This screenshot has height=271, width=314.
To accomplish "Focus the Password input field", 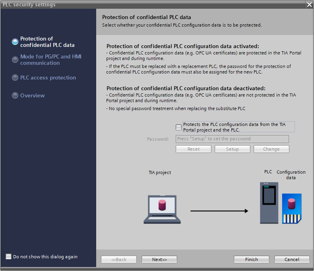I will point(232,139).
